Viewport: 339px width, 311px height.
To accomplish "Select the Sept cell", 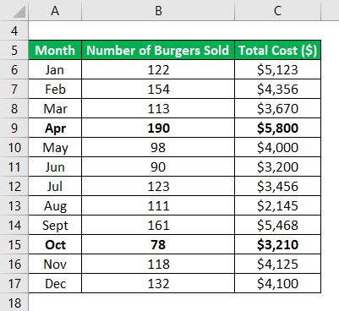I will tap(55, 225).
